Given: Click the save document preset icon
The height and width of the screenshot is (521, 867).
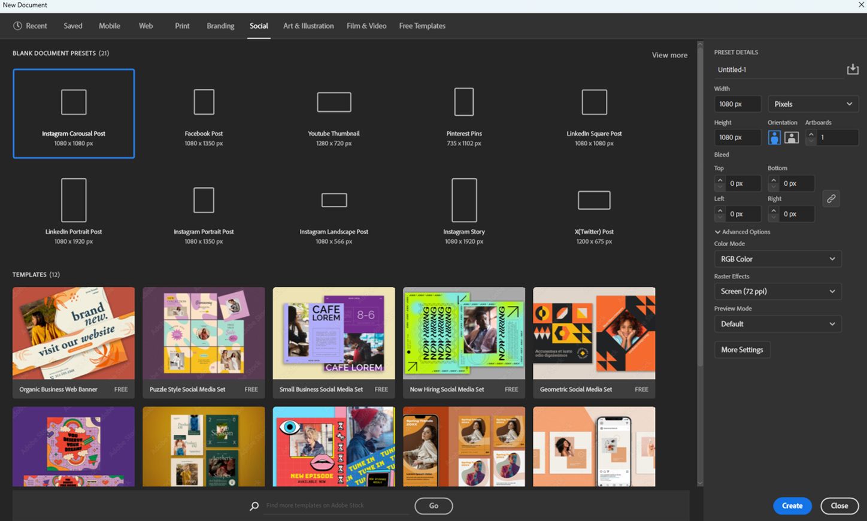Looking at the screenshot, I should 853,69.
